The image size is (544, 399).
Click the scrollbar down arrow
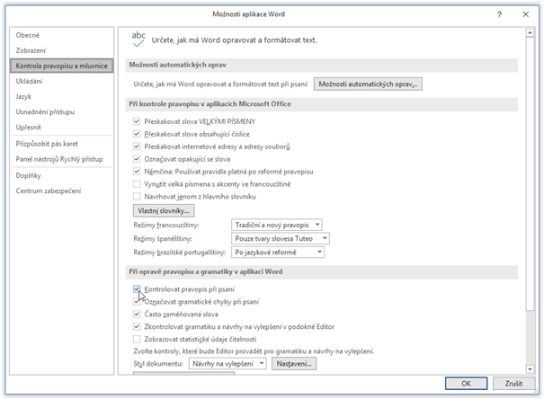tap(530, 369)
